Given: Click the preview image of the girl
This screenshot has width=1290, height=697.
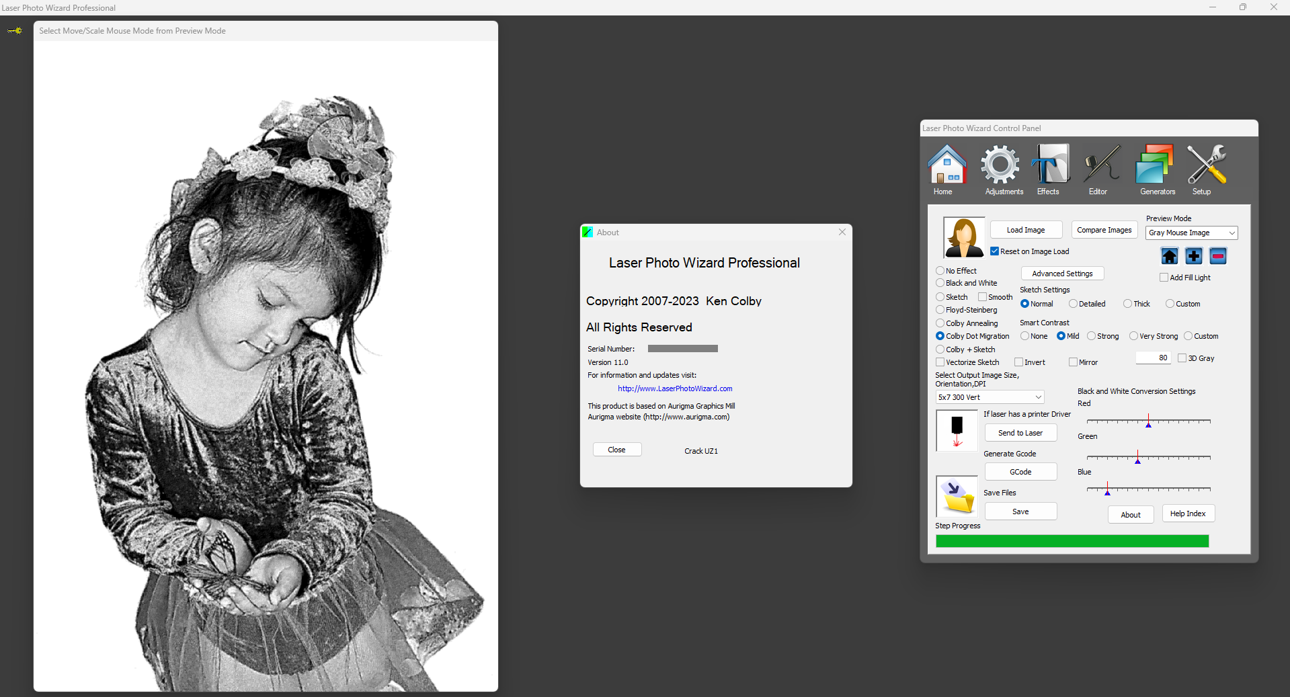Looking at the screenshot, I should tap(266, 366).
